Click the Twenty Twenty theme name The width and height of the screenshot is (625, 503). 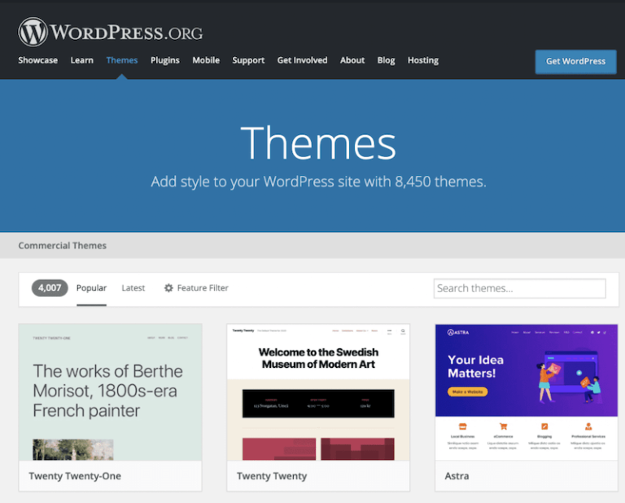coord(272,476)
